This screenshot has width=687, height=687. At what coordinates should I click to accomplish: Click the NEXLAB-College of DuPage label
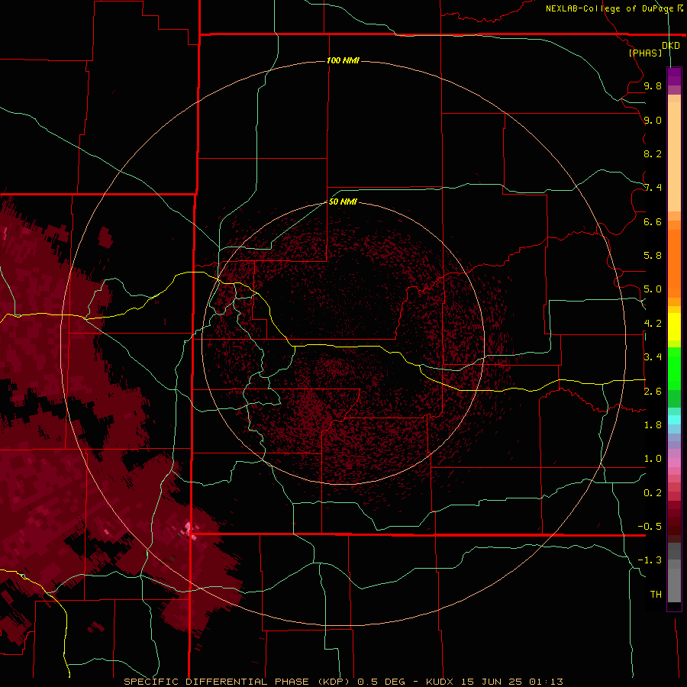(609, 8)
